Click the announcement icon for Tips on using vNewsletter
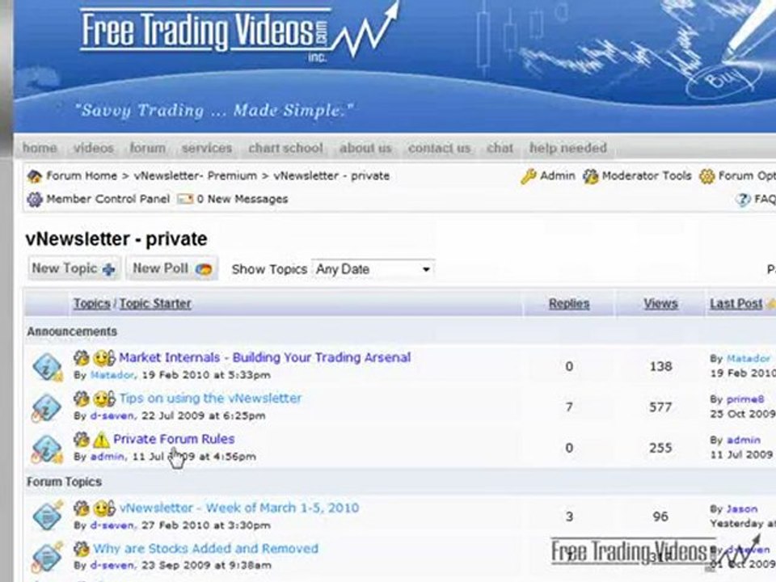776x582 pixels. point(47,407)
